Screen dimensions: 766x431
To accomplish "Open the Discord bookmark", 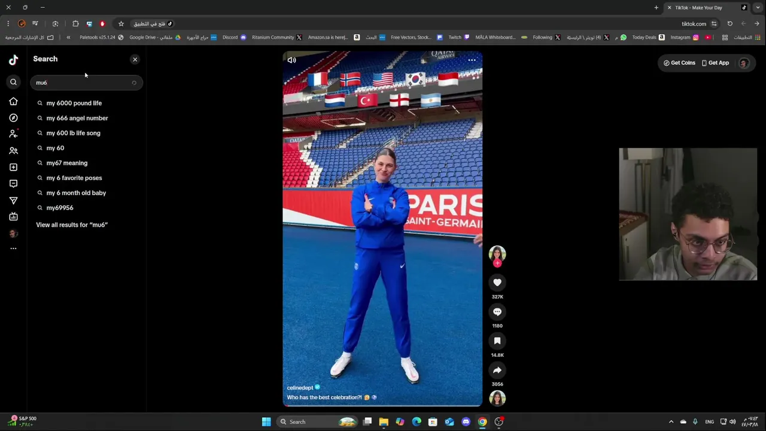I will coord(234,37).
